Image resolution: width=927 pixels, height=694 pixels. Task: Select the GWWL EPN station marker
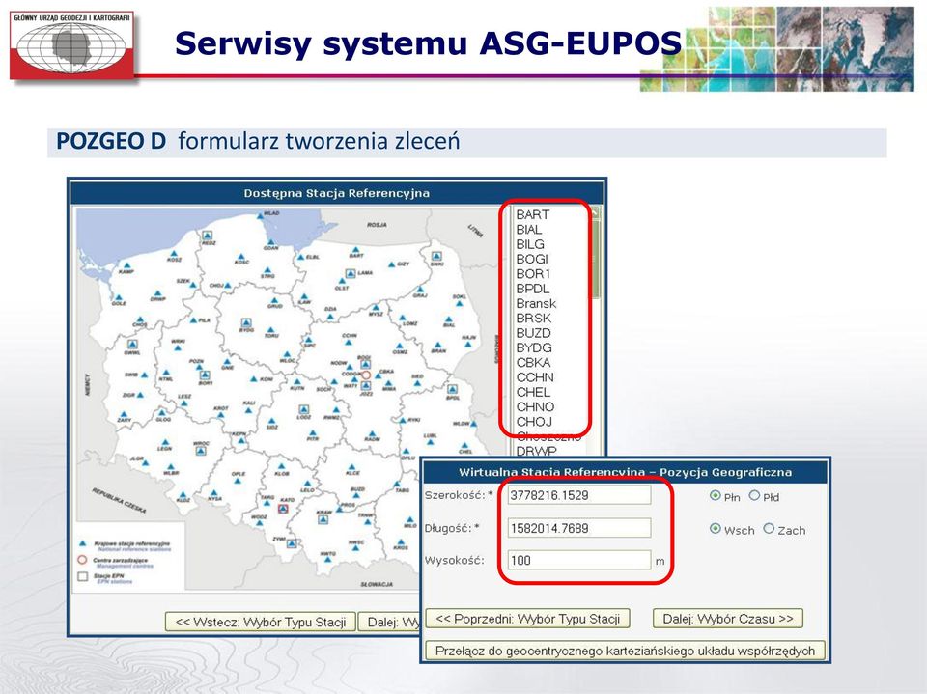coord(132,344)
